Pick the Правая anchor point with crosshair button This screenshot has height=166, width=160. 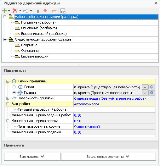(x=151, y=93)
